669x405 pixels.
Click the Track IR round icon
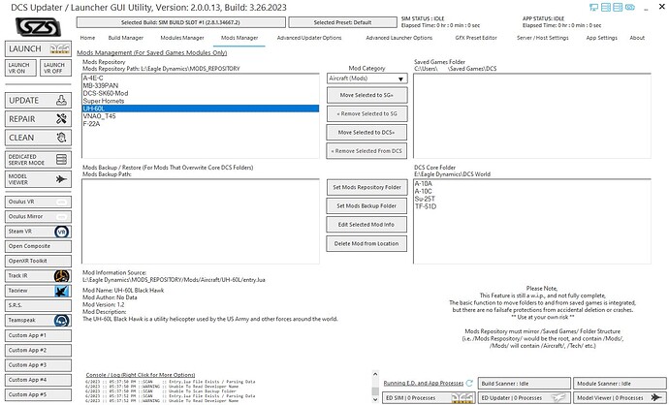(62, 276)
